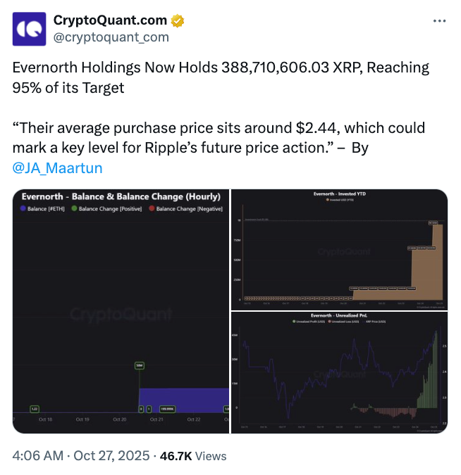
Task: Click the red Balance Change [Negative] legend dot
Action: (x=152, y=209)
